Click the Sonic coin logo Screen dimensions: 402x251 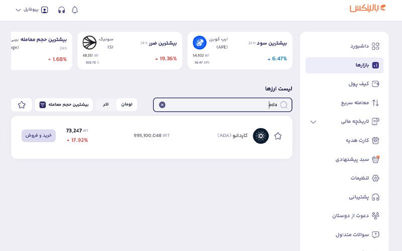89,43
